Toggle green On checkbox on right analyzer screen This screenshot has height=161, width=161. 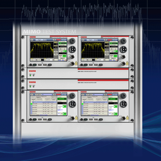coord(116,51)
